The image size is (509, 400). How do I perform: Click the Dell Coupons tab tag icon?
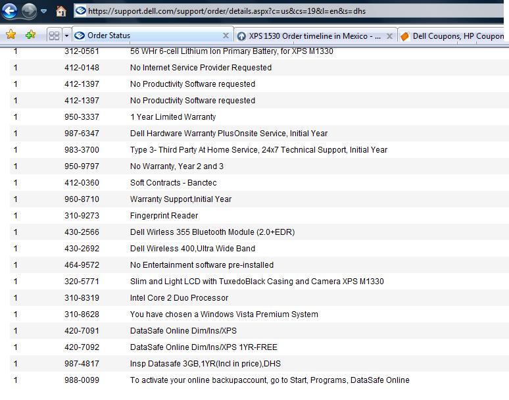point(404,36)
